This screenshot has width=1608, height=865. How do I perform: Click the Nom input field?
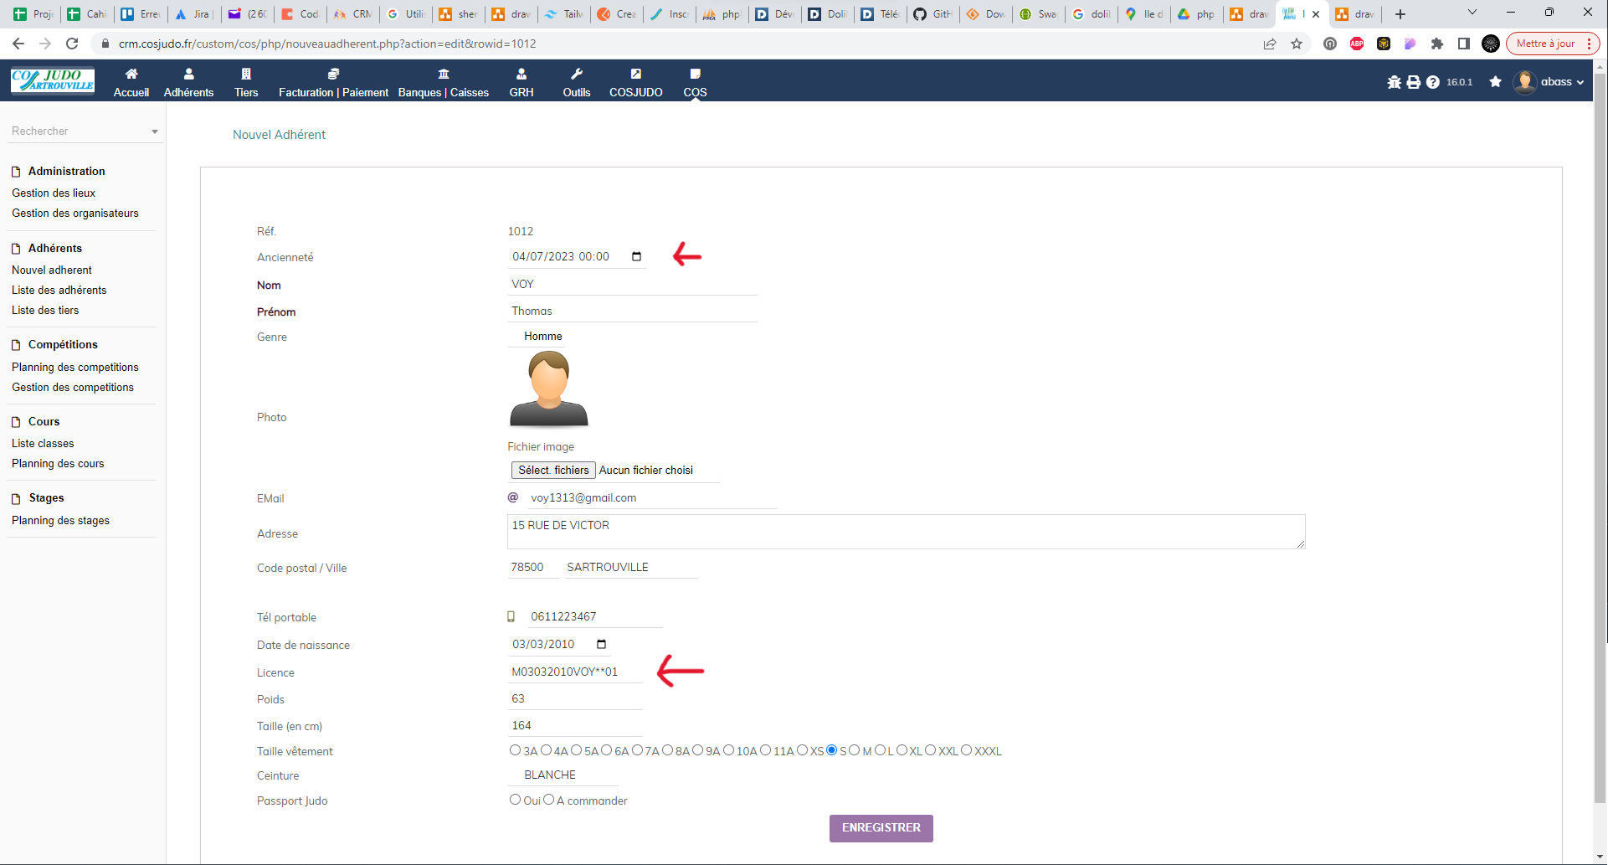click(633, 284)
